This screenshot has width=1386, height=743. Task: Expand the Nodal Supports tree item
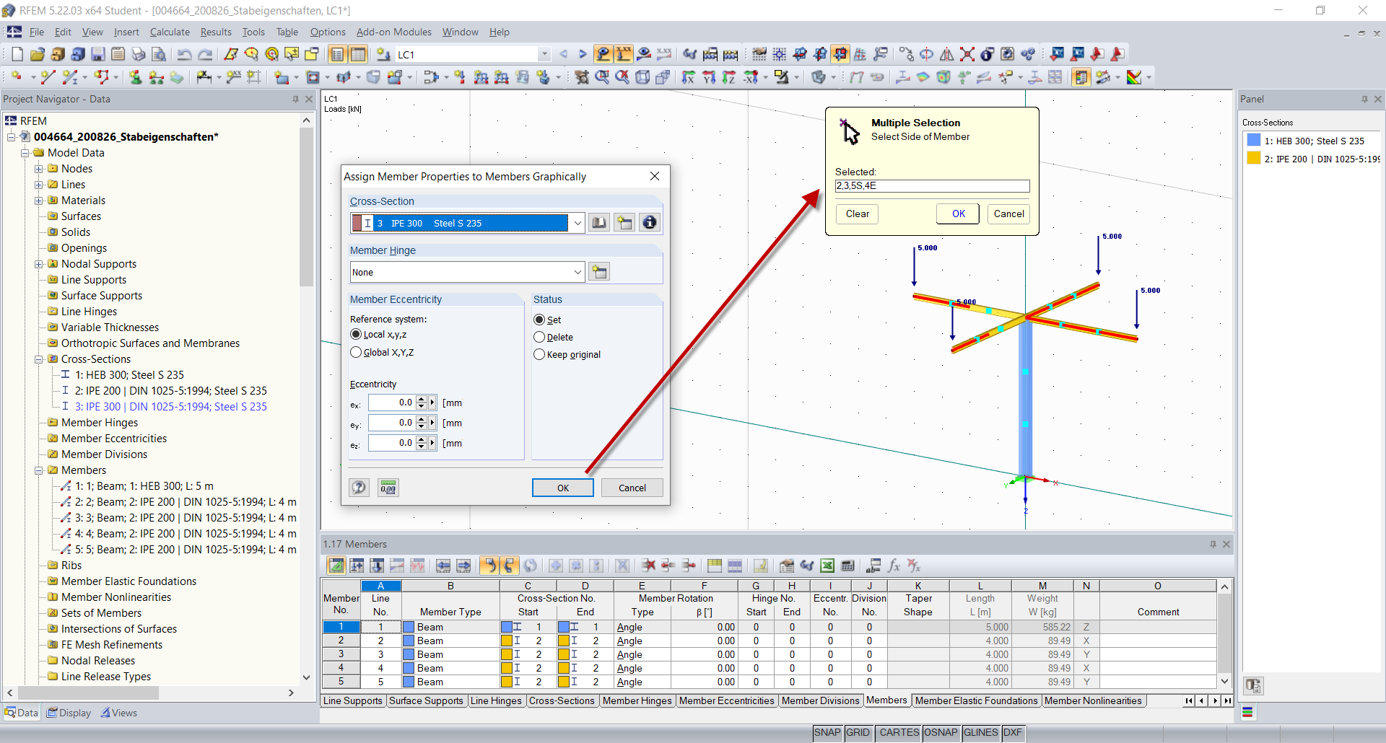(39, 264)
